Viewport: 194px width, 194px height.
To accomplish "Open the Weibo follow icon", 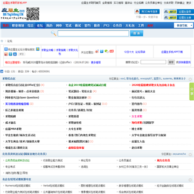I will coord(97,52).
